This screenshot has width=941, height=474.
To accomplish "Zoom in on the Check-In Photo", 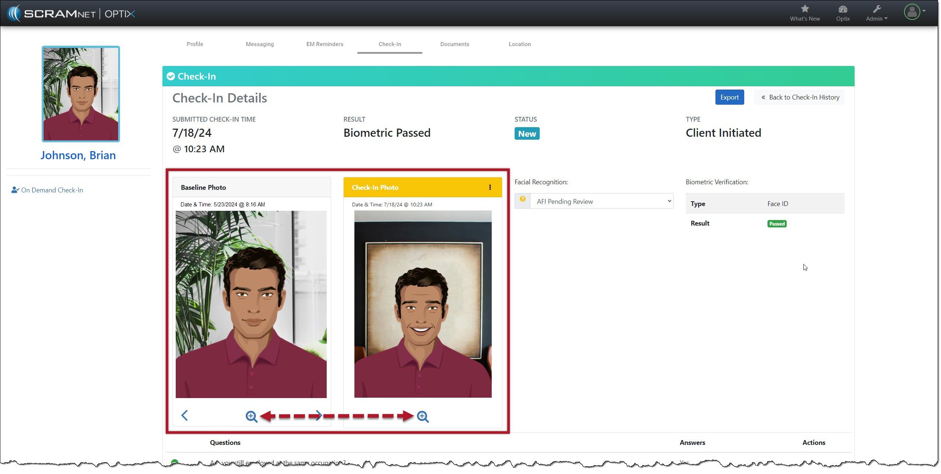I will [x=423, y=417].
